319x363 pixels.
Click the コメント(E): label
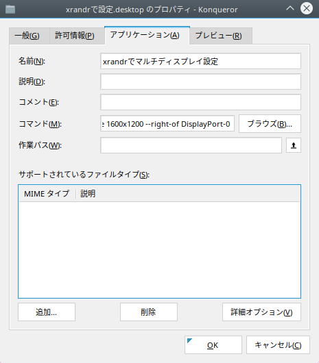[38, 102]
